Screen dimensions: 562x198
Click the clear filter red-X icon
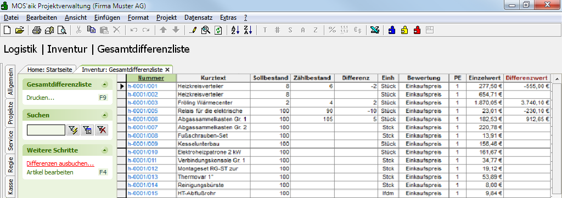pos(102,130)
